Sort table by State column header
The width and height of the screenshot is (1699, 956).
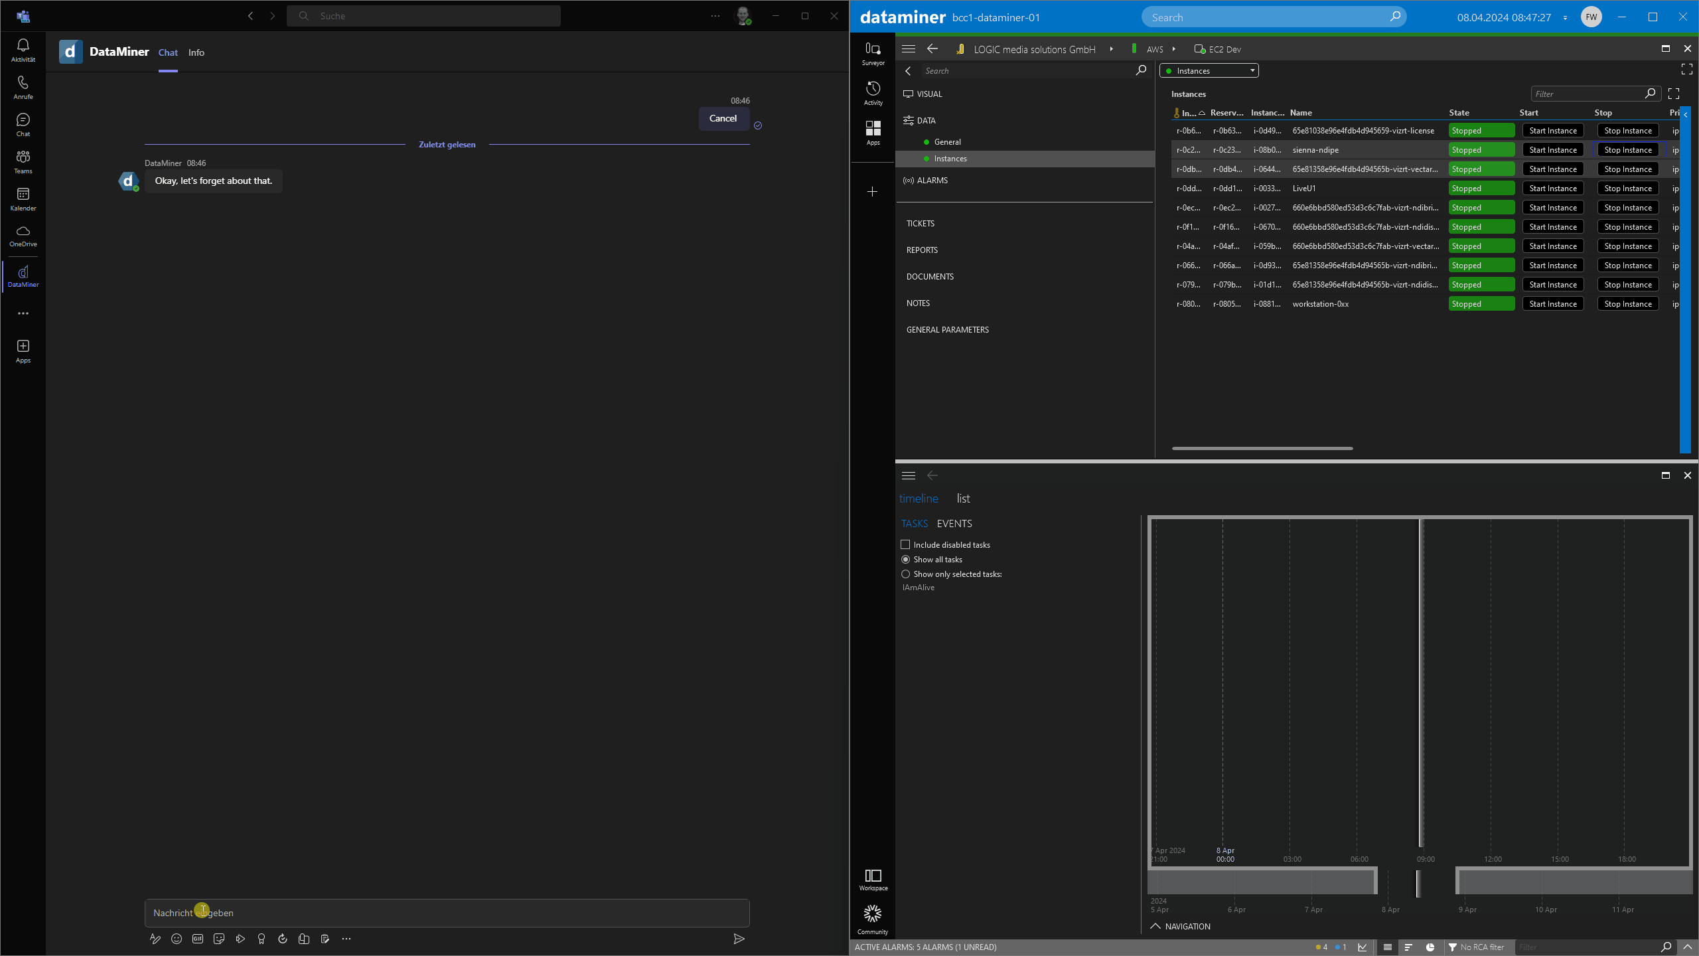[x=1459, y=113]
